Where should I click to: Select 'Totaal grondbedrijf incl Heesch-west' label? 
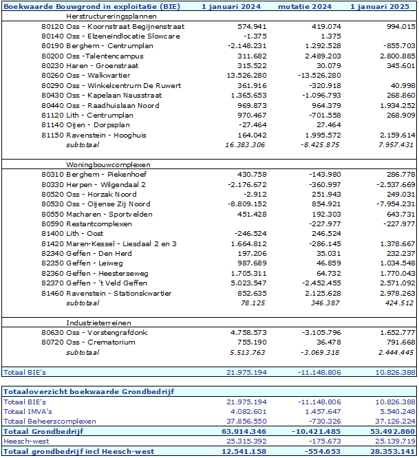coord(78,452)
